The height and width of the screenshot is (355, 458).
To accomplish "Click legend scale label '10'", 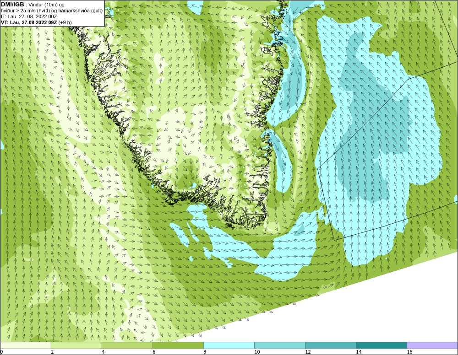I will (x=257, y=352).
